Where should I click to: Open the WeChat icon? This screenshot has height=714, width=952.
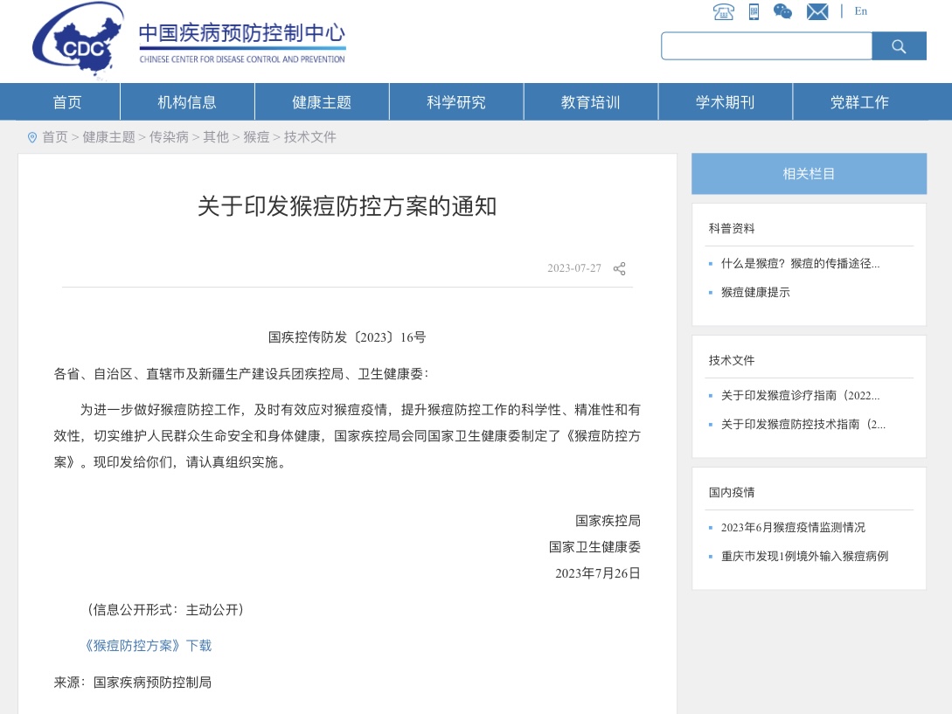click(782, 11)
